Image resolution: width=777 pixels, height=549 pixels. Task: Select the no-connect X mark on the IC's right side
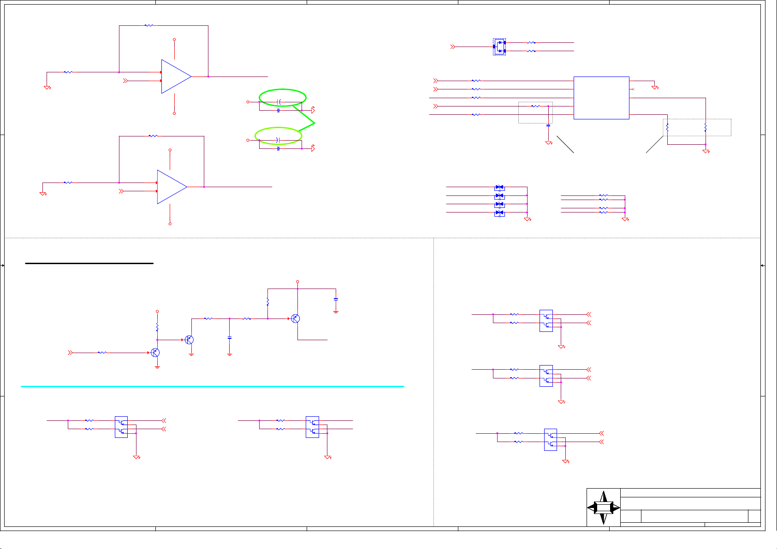pos(634,89)
